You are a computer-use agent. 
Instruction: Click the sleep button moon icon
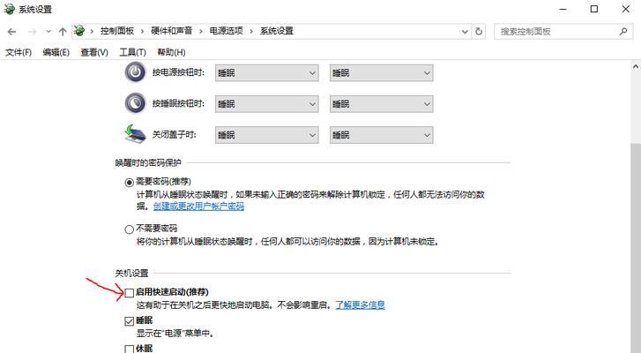click(135, 103)
